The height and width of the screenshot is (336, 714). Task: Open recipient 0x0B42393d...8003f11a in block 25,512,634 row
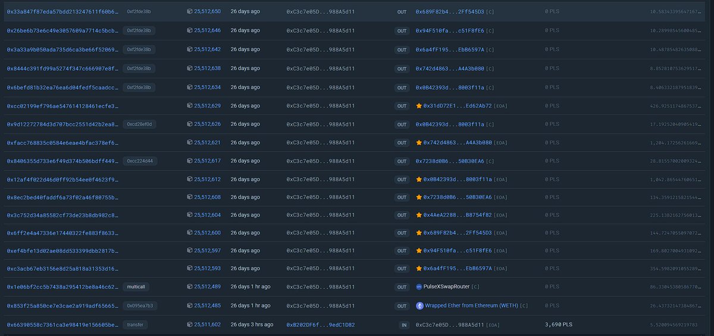click(x=450, y=87)
